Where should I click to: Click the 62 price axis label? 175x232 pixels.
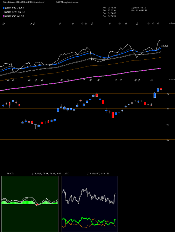[x=168, y=140]
